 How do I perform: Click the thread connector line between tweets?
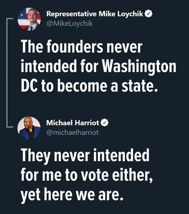7,74
